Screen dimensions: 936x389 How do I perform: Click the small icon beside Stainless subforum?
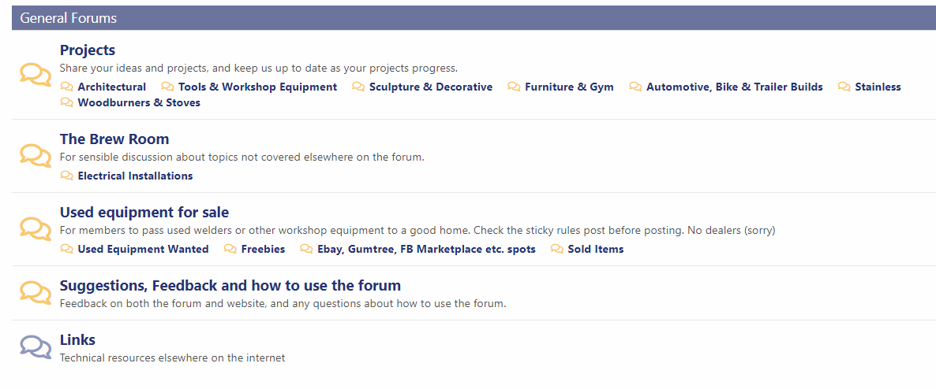(x=844, y=87)
